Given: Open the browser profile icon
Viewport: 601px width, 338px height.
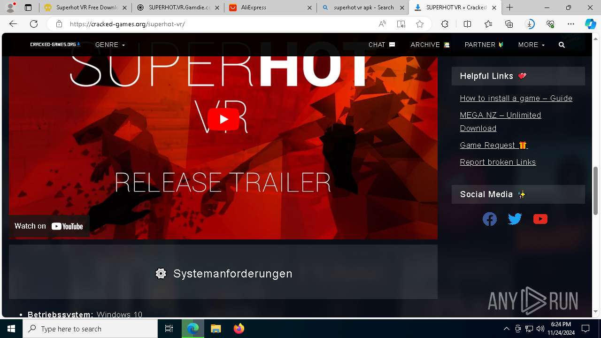Looking at the screenshot, I should point(10,8).
